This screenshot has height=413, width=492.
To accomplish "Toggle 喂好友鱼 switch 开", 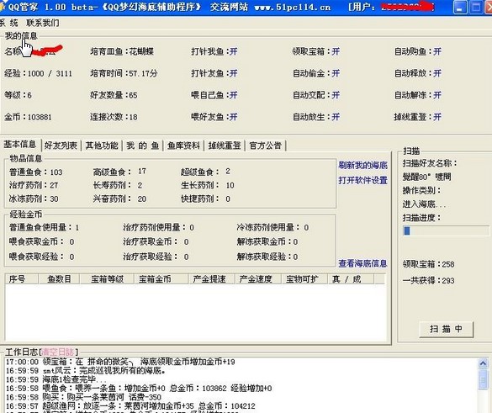I will tap(233, 117).
